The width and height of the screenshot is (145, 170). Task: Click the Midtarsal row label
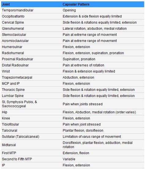[x=9, y=145]
